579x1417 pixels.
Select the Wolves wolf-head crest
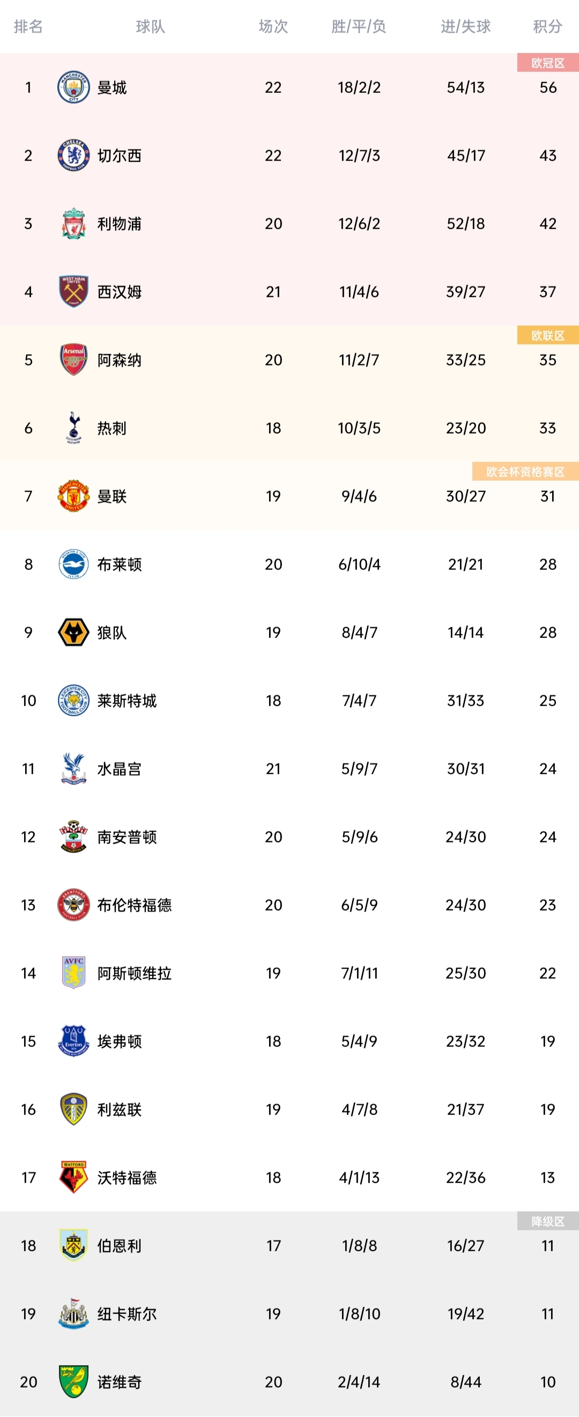pyautogui.click(x=73, y=633)
